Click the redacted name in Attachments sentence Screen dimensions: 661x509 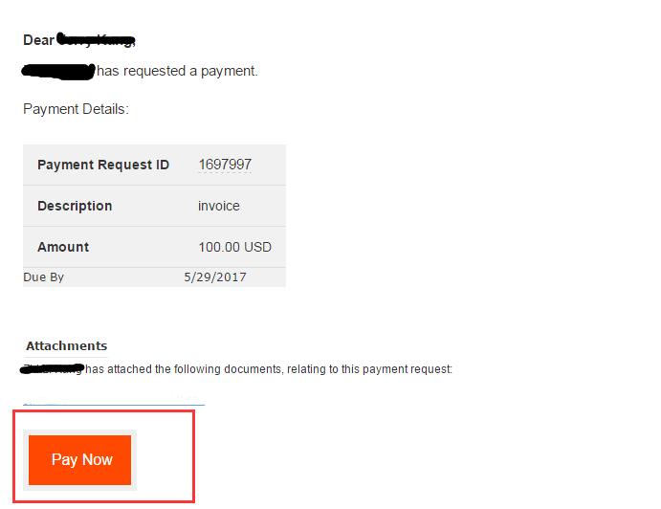pos(53,369)
